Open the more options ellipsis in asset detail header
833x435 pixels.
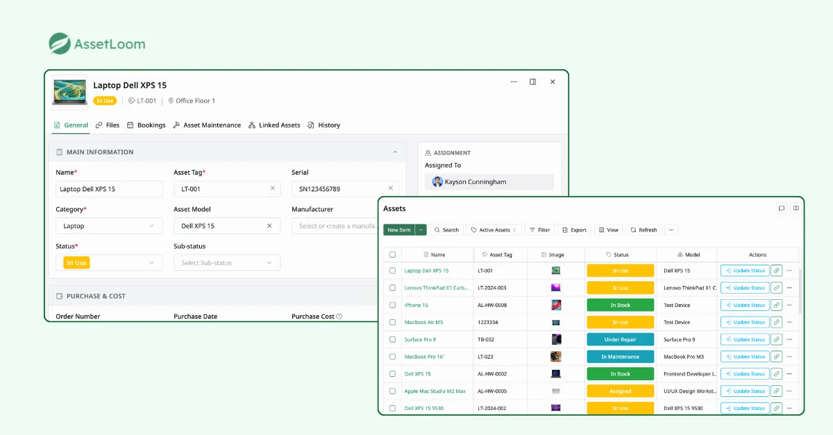pyautogui.click(x=514, y=82)
